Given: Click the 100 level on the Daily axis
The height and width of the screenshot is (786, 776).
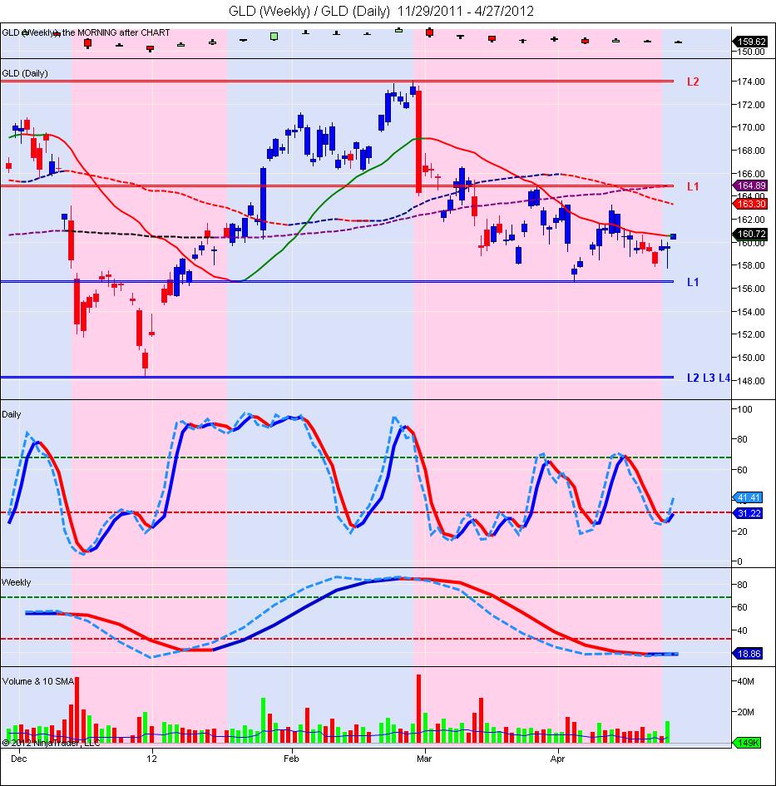Looking at the screenshot, I should 745,409.
